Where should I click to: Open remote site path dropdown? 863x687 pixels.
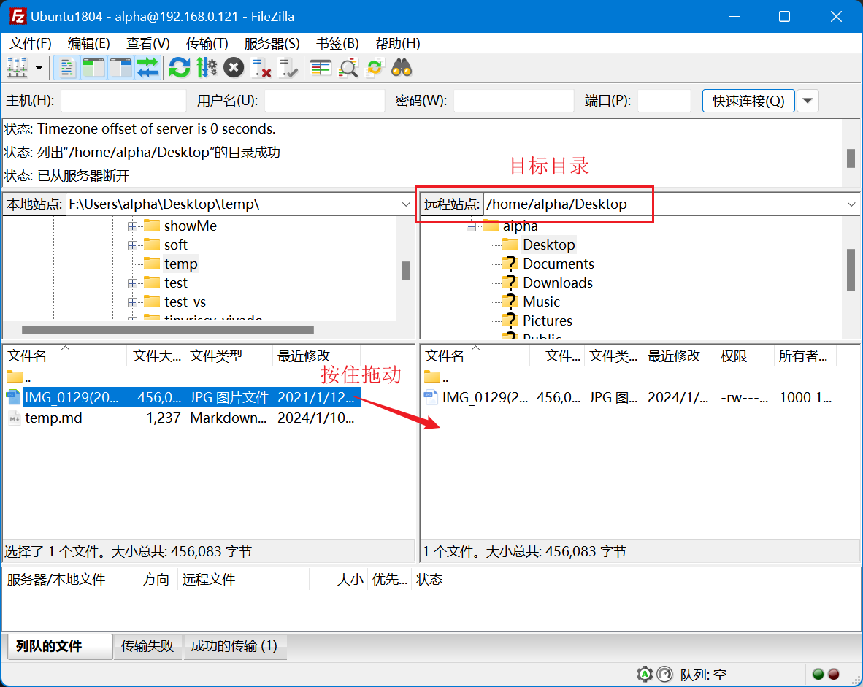[851, 204]
